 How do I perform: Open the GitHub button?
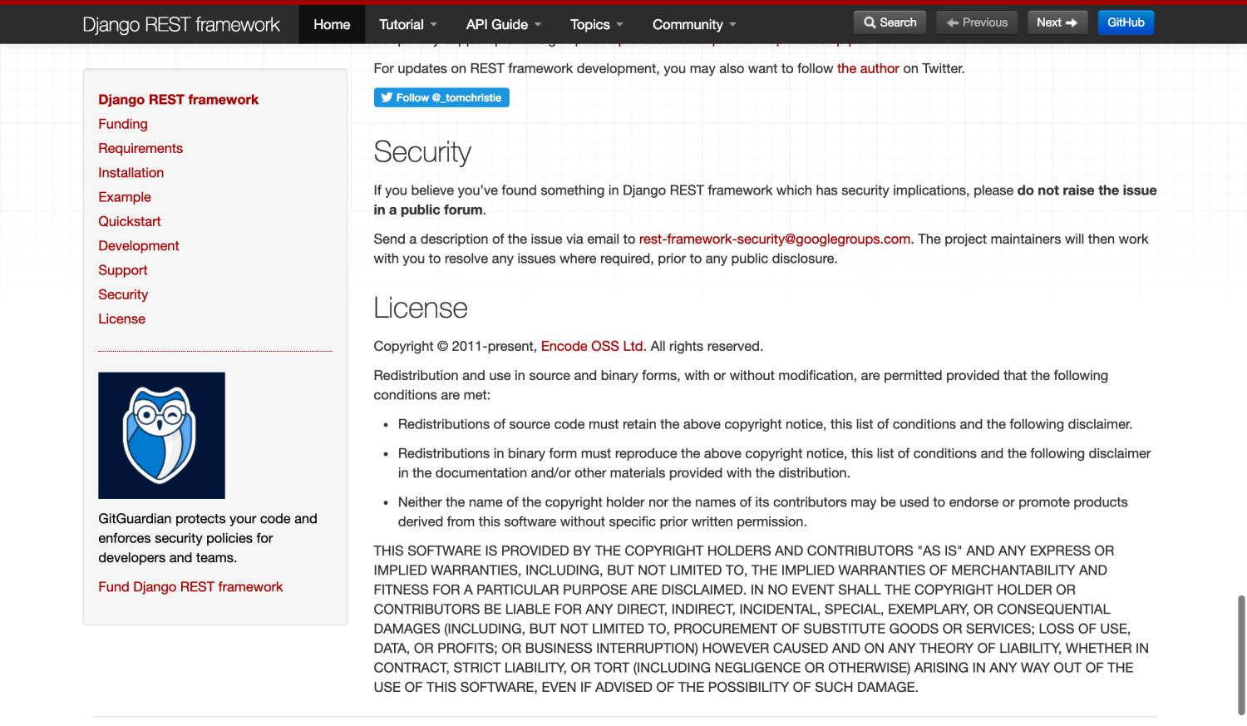point(1126,22)
